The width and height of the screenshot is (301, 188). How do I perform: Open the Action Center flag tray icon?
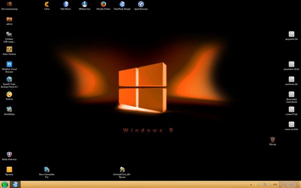[x=260, y=184]
